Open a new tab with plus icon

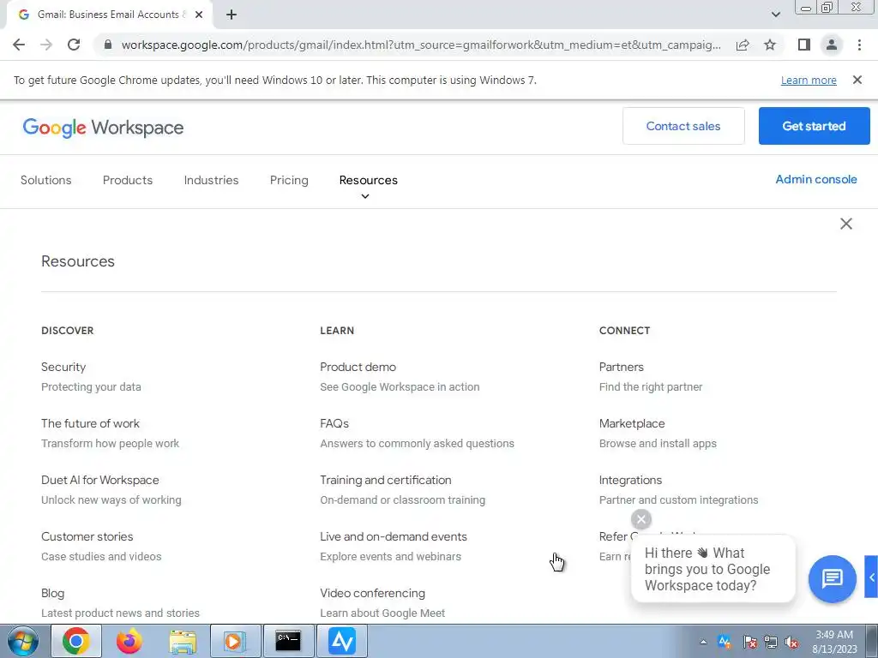[x=232, y=15]
